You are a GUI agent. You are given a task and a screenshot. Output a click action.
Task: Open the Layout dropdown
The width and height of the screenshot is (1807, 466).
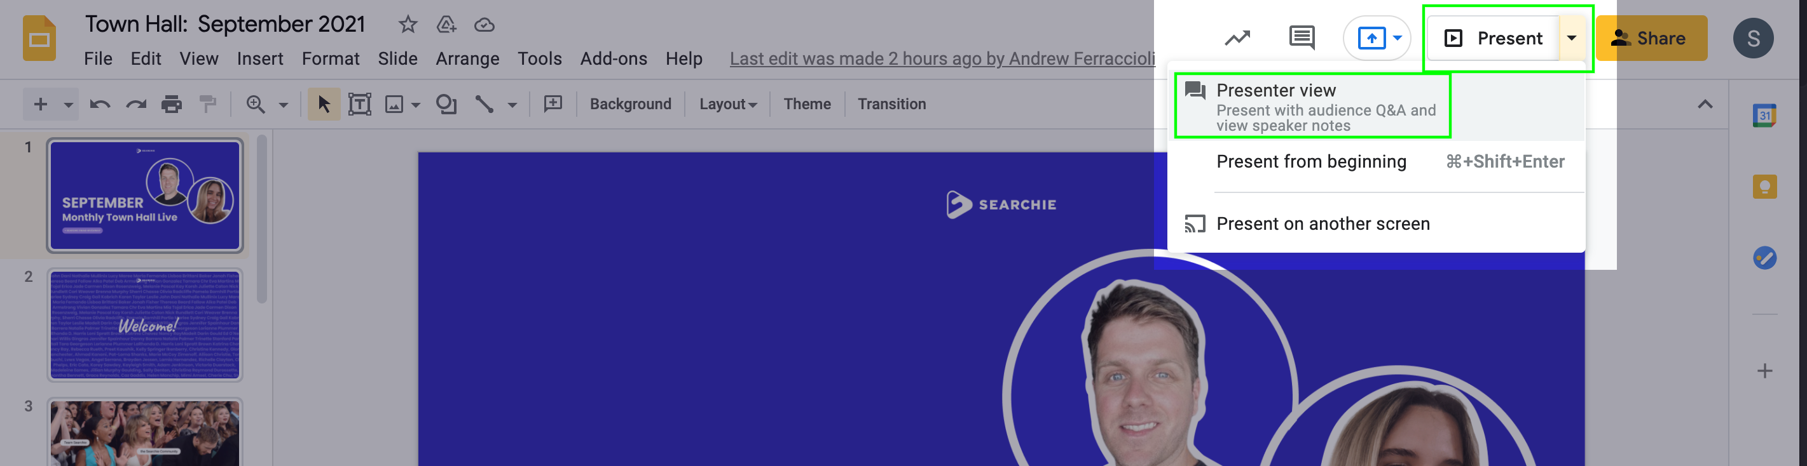[727, 103]
